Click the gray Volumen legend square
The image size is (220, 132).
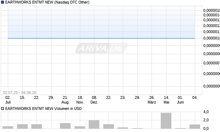click(2, 109)
